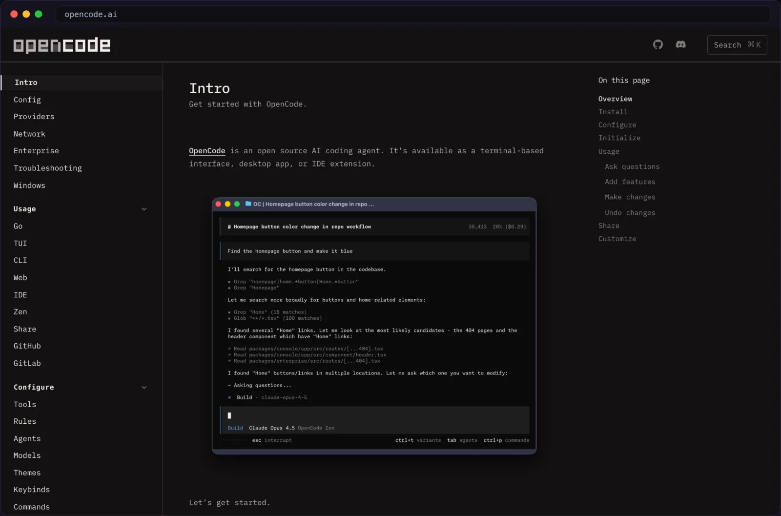This screenshot has width=781, height=516.
Task: Open Troubleshooting in sidebar
Action: click(x=48, y=168)
